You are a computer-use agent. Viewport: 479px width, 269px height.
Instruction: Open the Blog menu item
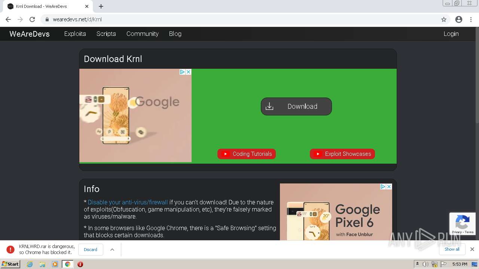(175, 34)
